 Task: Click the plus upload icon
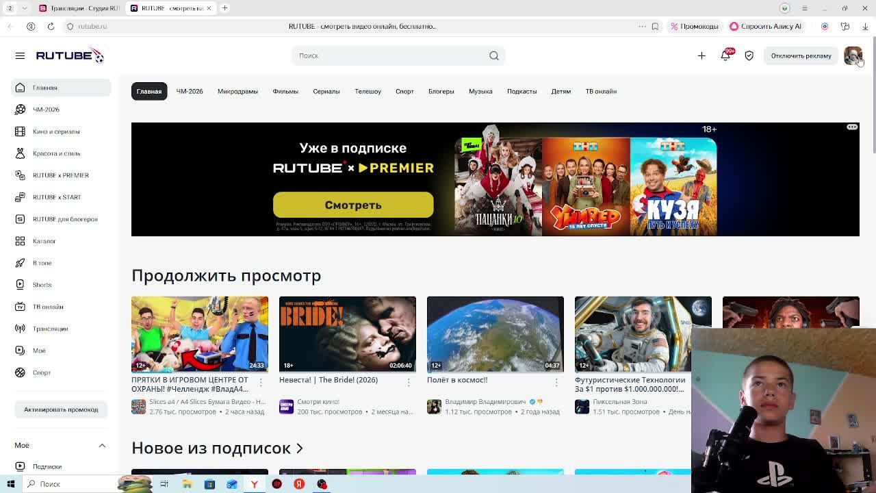click(701, 55)
